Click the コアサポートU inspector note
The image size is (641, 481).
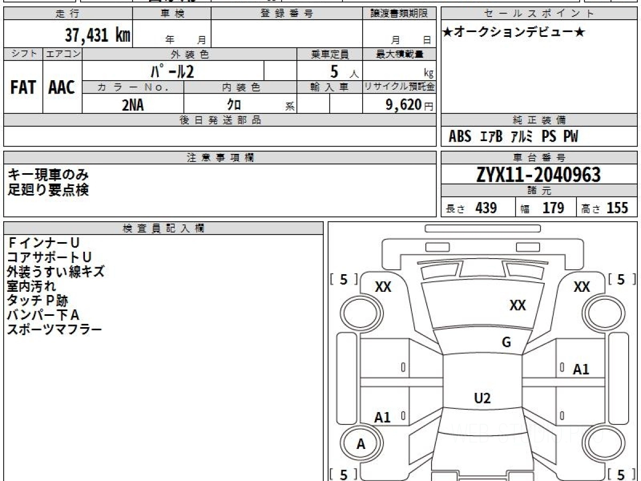pos(49,258)
